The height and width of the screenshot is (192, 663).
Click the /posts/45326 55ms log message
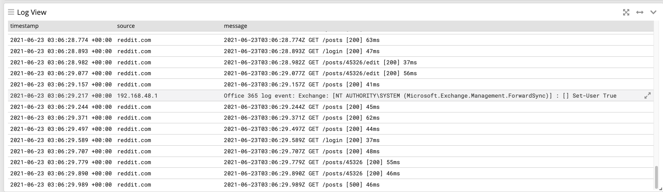312,162
